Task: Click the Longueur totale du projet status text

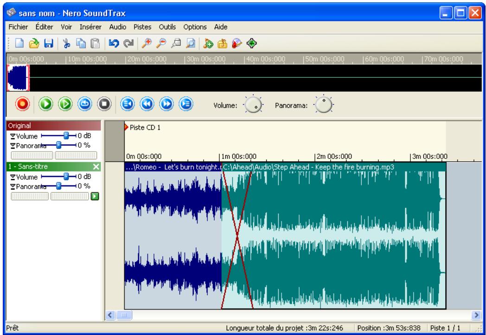Action: click(286, 328)
